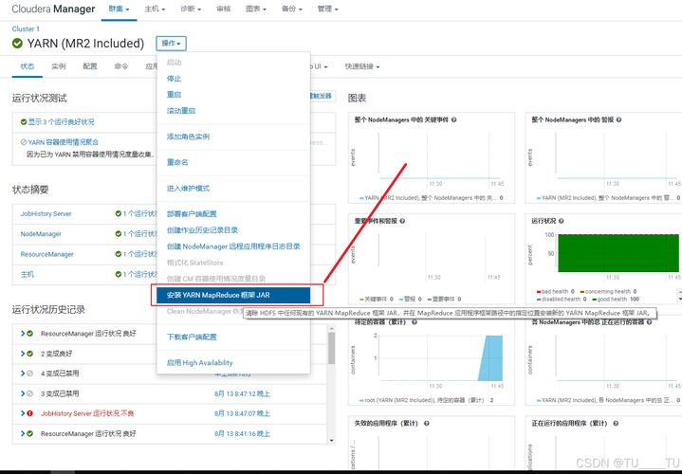Expand the 4 变成已禁用 history row
Viewport: 682px width, 474px height.
[x=23, y=374]
